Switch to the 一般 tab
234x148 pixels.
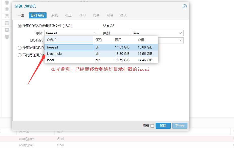click(x=21, y=15)
